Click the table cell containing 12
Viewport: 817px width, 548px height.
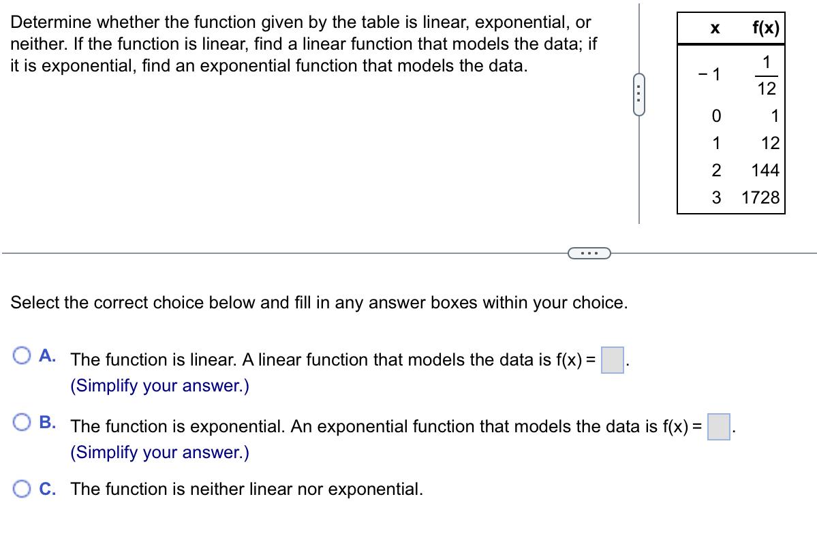point(771,144)
